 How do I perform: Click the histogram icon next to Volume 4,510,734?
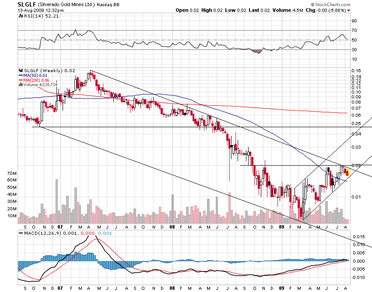click(21, 84)
